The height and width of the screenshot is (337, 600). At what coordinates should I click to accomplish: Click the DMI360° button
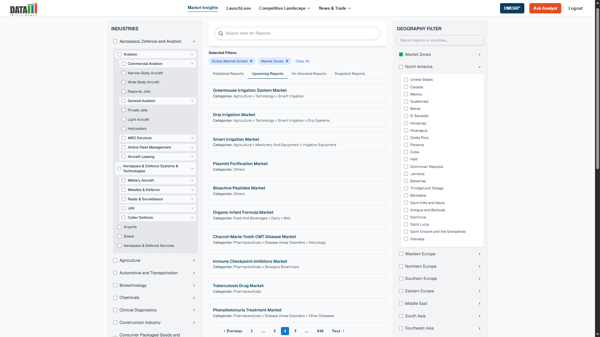512,8
